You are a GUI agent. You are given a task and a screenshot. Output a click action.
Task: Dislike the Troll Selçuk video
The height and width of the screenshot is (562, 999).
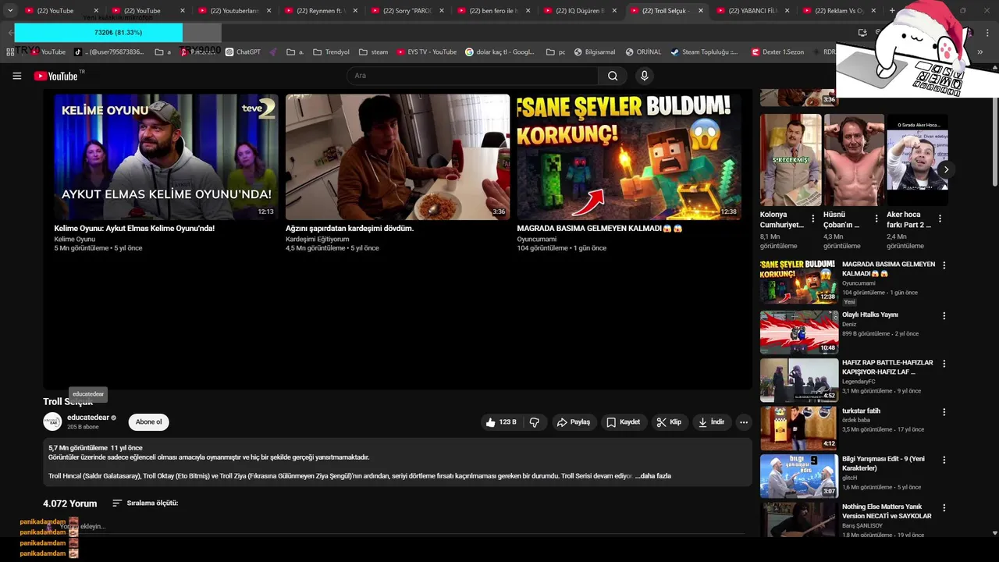click(x=535, y=422)
